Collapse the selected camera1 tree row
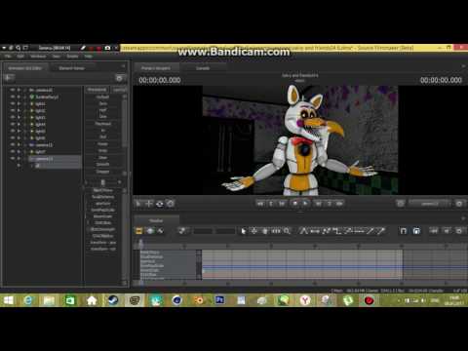The image size is (468, 351). click(24, 159)
